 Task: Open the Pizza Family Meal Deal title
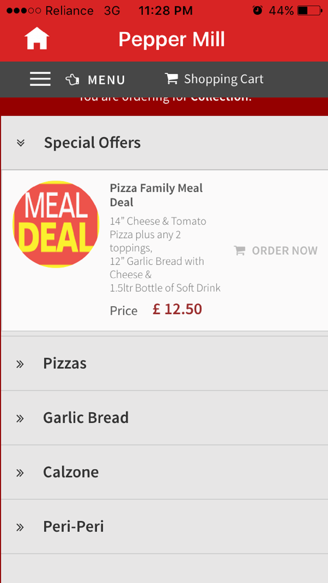click(x=156, y=195)
